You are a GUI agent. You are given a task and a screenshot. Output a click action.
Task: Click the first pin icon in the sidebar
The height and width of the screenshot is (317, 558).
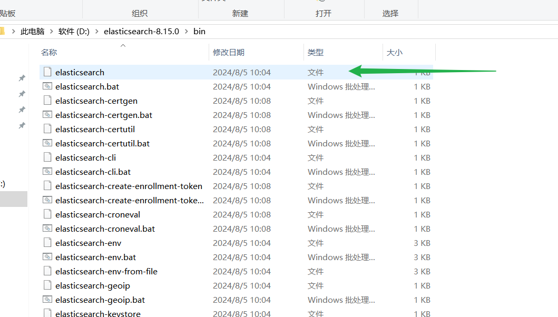coord(22,78)
